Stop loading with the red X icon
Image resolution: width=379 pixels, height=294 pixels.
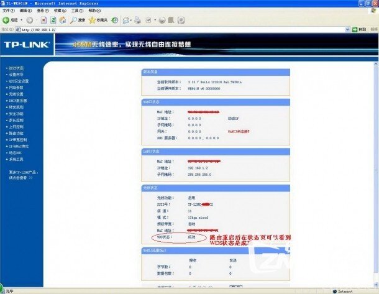[43, 20]
